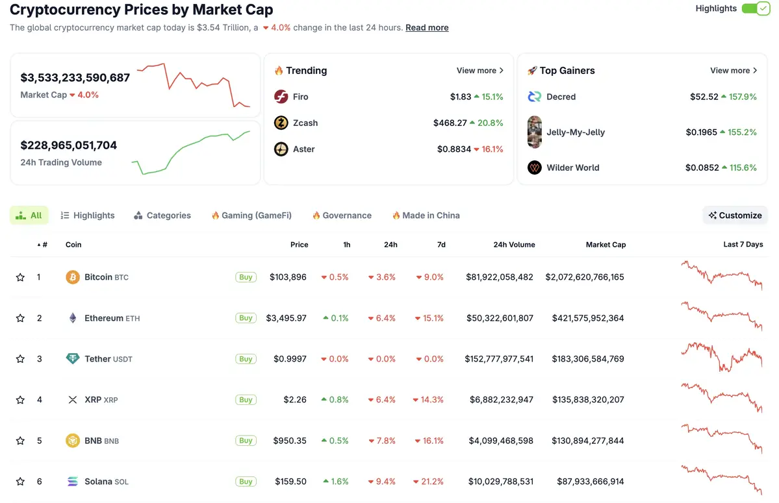Toggle the Highlights switch off
The image size is (779, 503).
pyautogui.click(x=756, y=8)
